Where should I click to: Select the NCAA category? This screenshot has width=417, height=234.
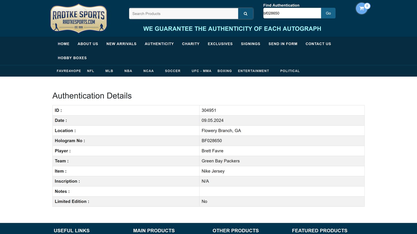coord(149,71)
